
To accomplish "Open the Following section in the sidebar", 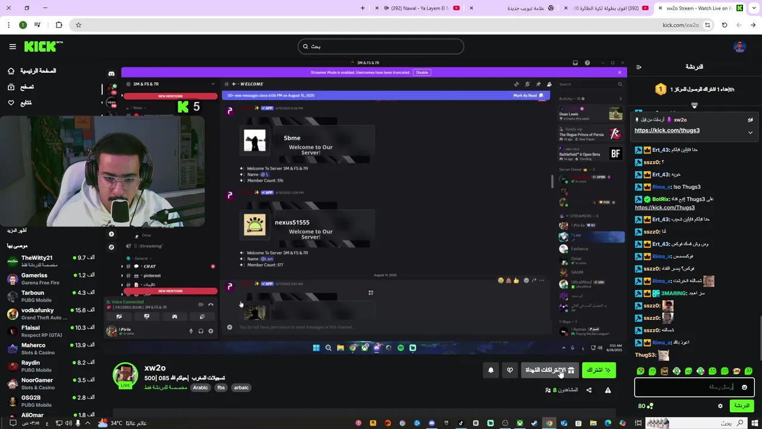I will (20, 103).
